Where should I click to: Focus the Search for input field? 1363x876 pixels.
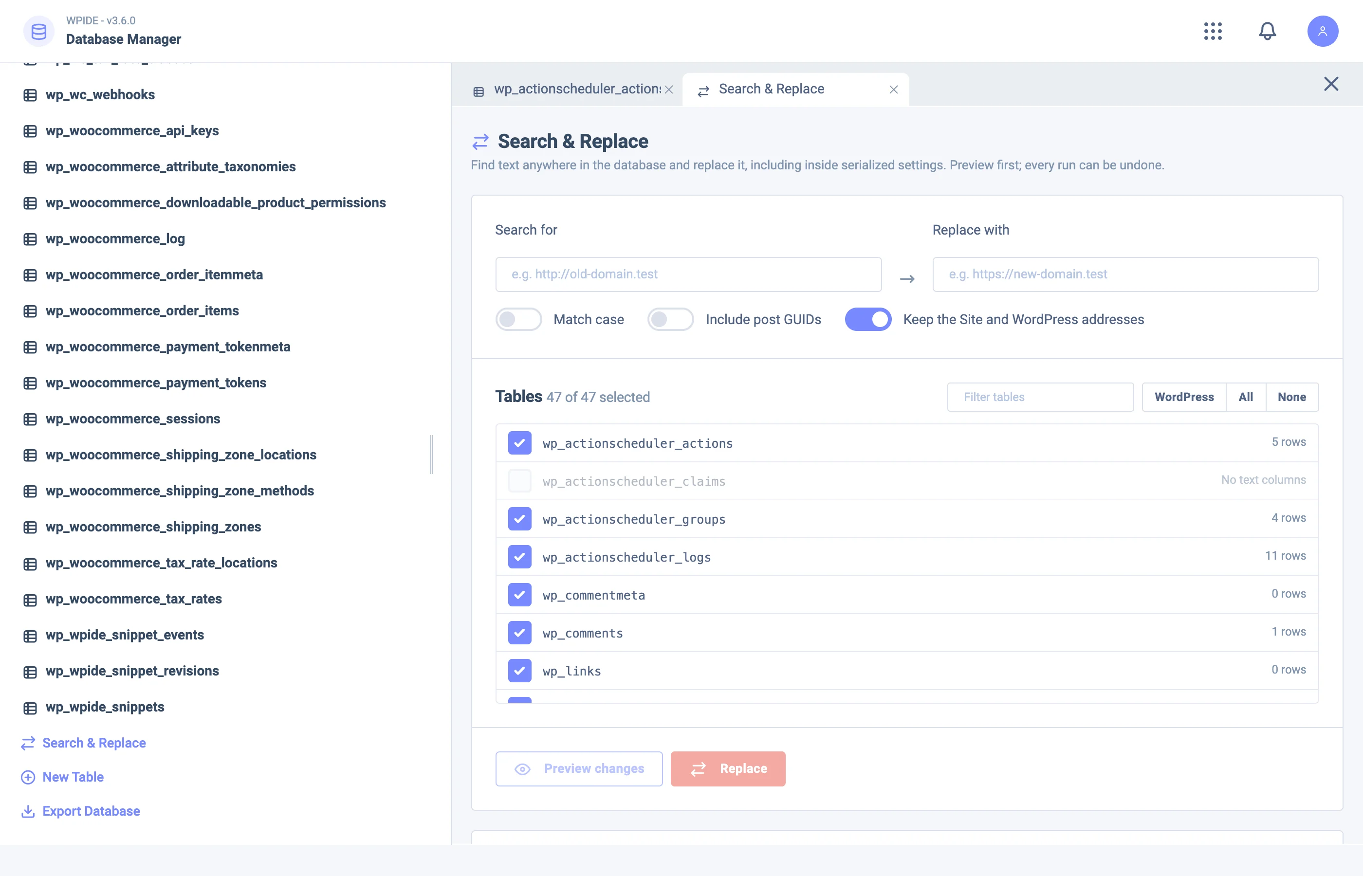(688, 274)
